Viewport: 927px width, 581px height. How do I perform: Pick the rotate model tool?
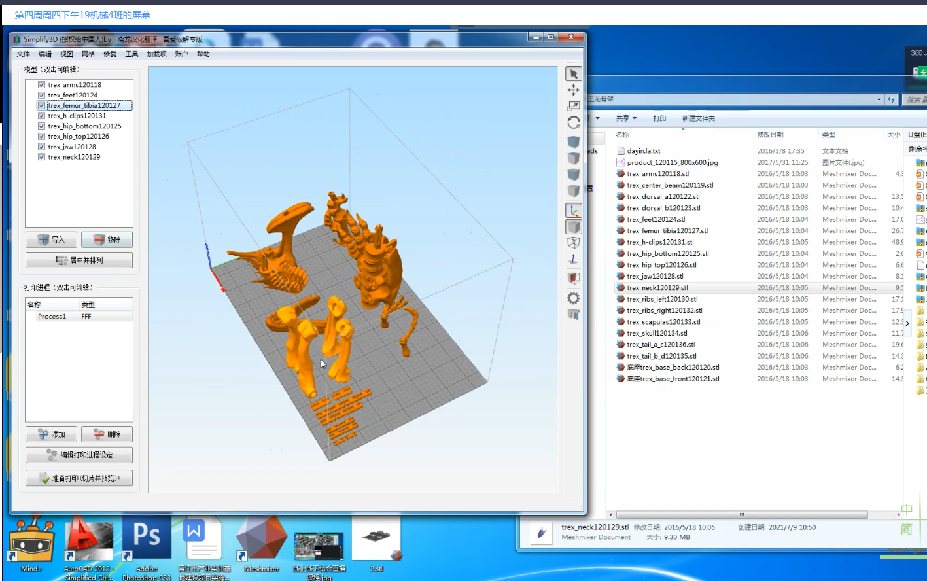pyautogui.click(x=574, y=122)
